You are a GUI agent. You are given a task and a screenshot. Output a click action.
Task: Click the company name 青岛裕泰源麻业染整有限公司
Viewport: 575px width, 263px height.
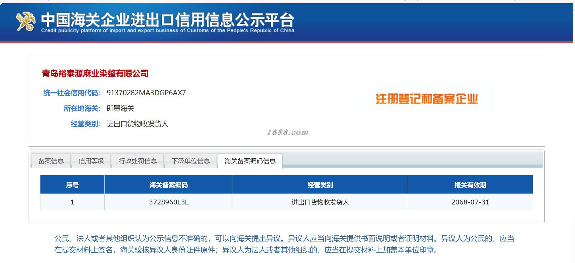95,73
